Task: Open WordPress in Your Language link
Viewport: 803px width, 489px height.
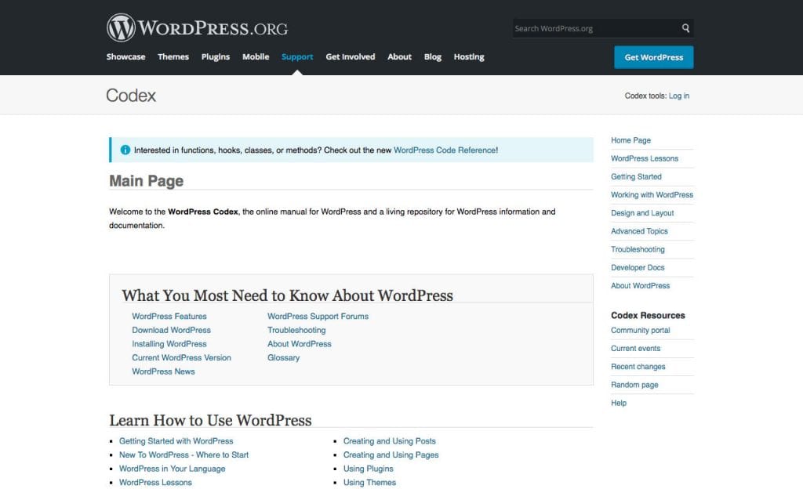Action: 172,469
